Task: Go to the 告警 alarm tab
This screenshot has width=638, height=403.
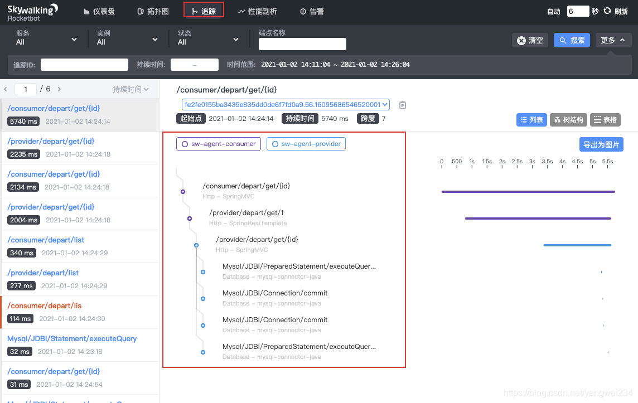Action: tap(312, 11)
